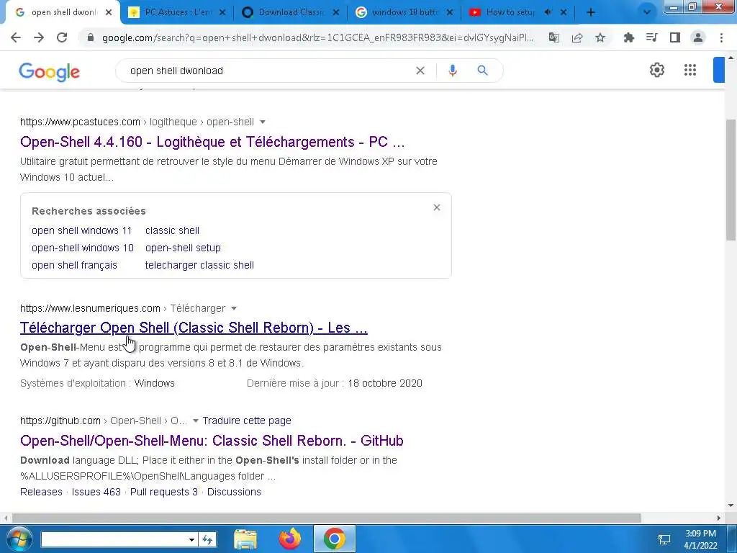
Task: Open the media controls icon in toolbar
Action: (651, 37)
